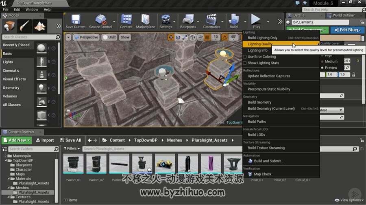Click the Search Classes input field

pyautogui.click(x=31, y=37)
